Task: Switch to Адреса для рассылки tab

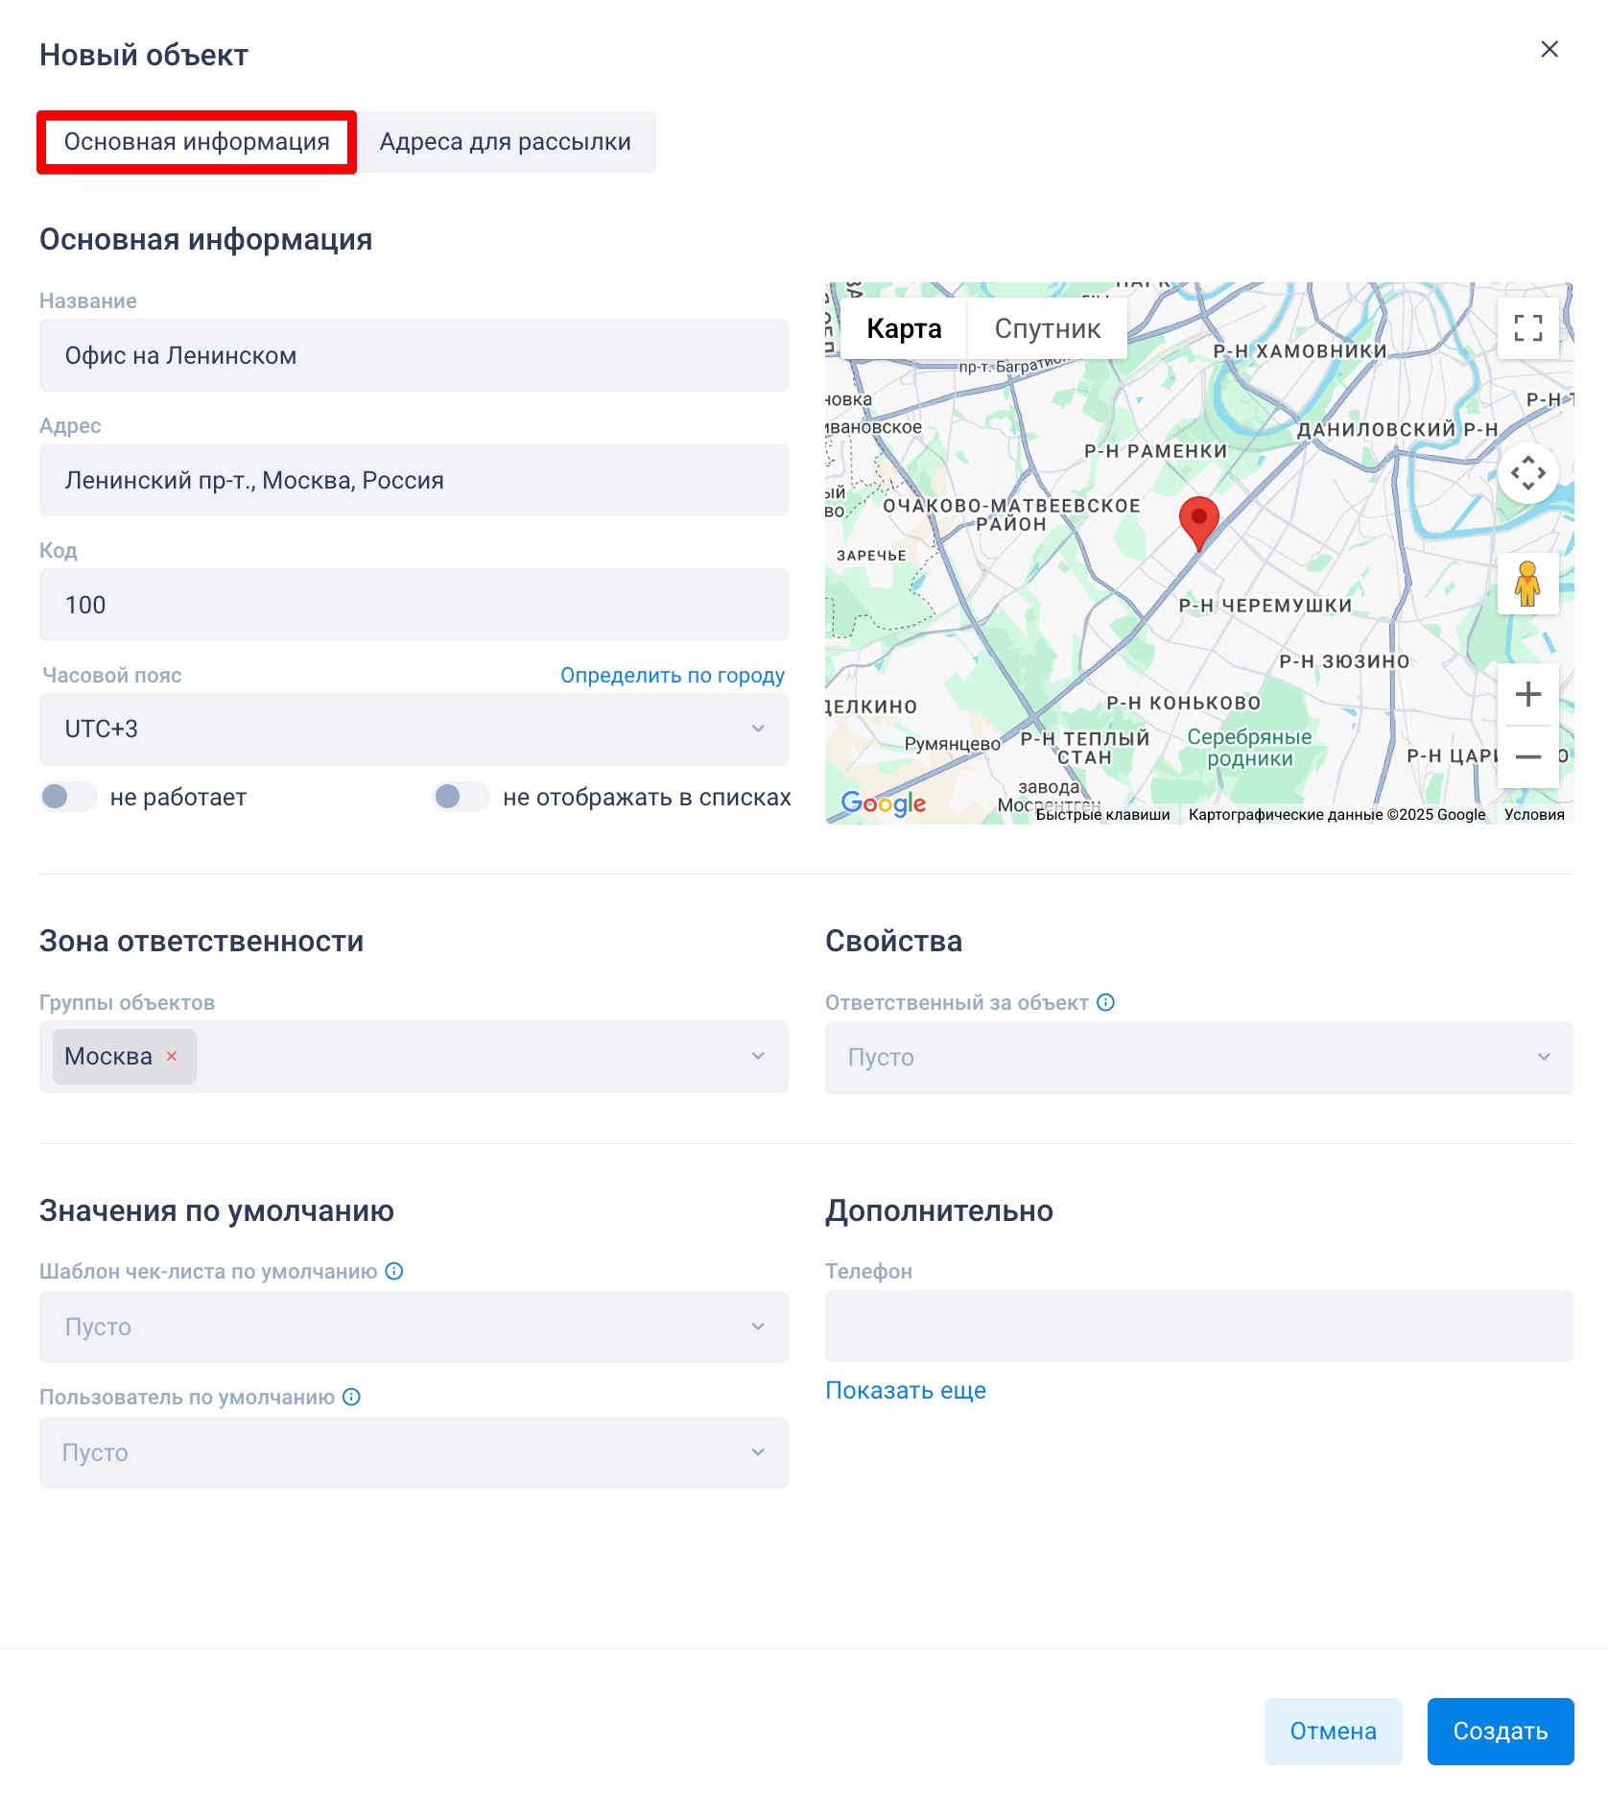Action: click(x=506, y=142)
